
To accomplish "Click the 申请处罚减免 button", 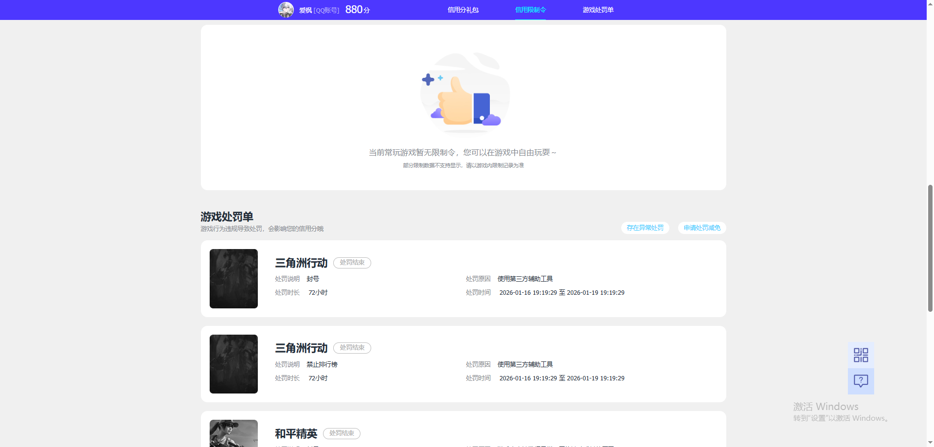I will (x=701, y=227).
